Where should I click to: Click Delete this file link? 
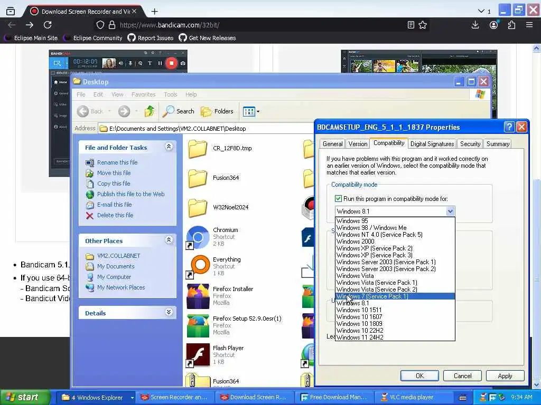(x=115, y=215)
